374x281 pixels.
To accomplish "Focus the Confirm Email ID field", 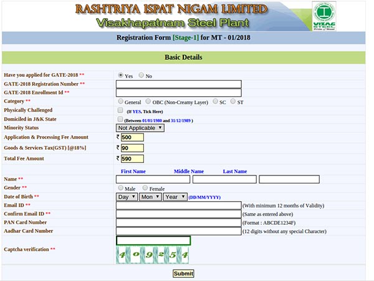I will [179, 214].
